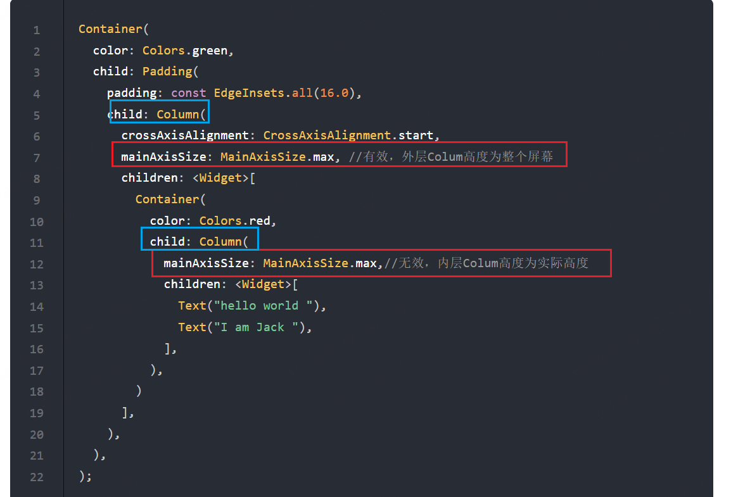Click 'child: Column(' on line 11

[x=199, y=242]
